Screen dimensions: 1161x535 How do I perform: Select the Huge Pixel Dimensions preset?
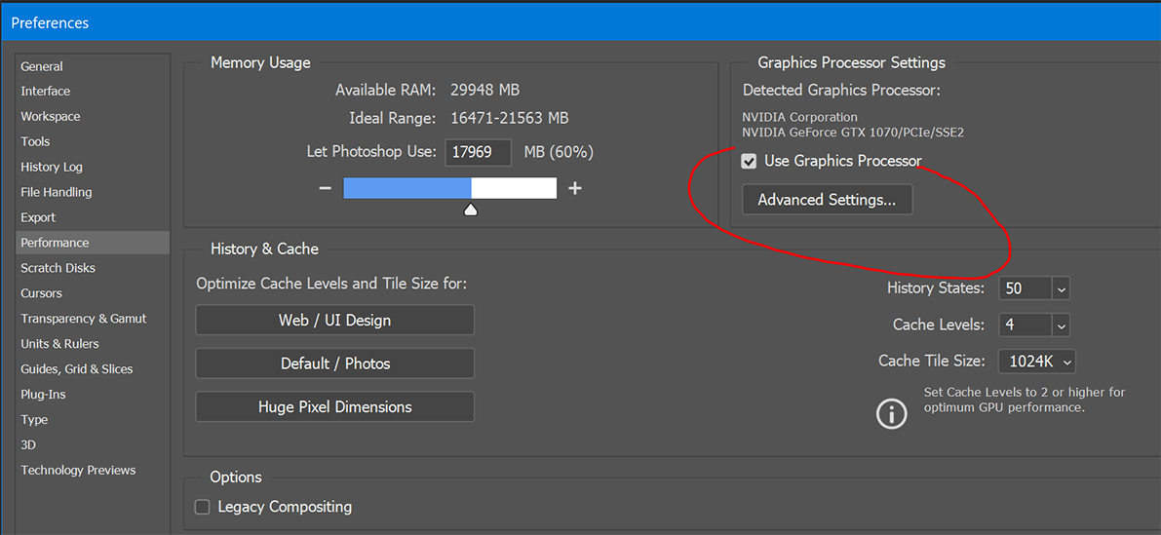334,406
